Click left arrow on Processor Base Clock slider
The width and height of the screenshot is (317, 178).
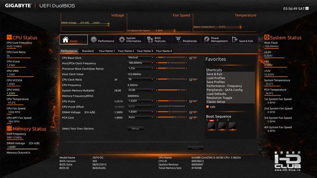157,68
